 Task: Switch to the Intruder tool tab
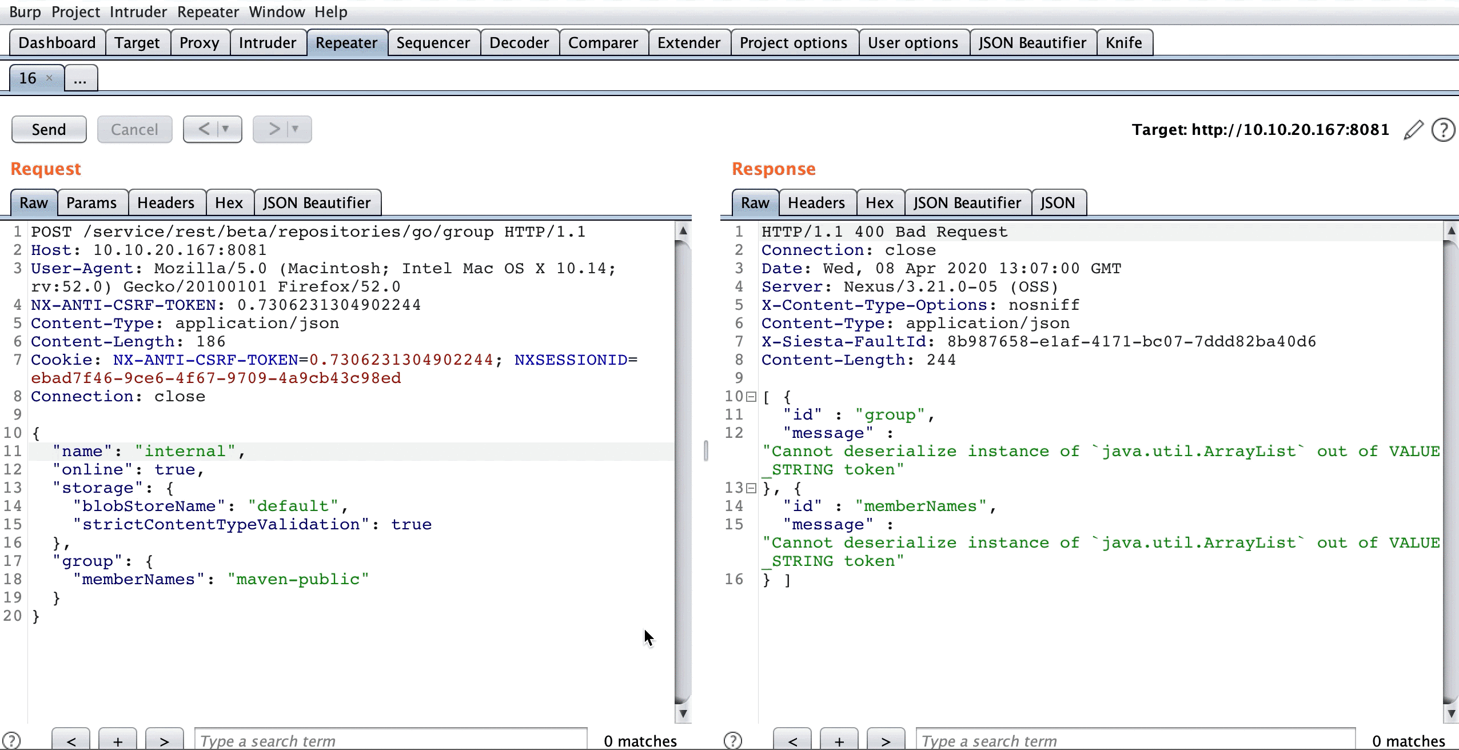[268, 43]
